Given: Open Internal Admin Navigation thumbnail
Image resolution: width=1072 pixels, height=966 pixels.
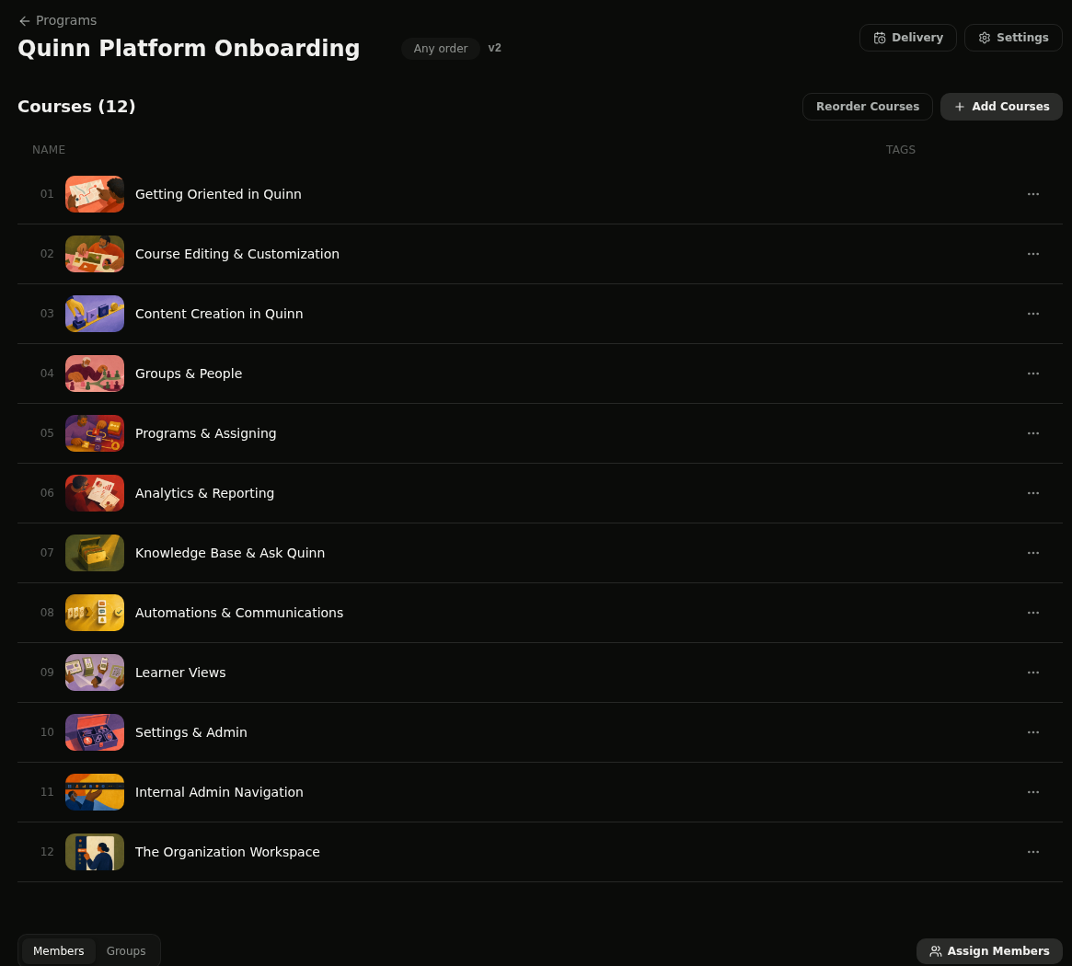Looking at the screenshot, I should coord(95,792).
